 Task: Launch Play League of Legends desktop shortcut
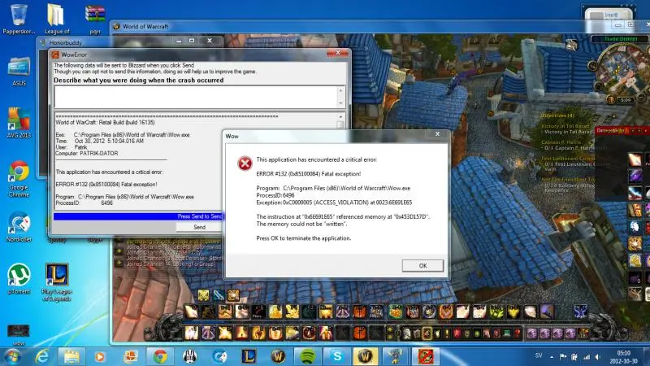[57, 282]
